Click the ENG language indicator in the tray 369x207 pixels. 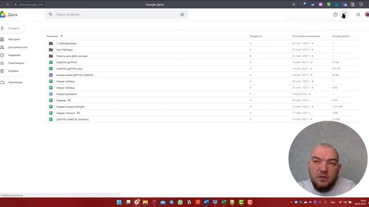(x=333, y=202)
